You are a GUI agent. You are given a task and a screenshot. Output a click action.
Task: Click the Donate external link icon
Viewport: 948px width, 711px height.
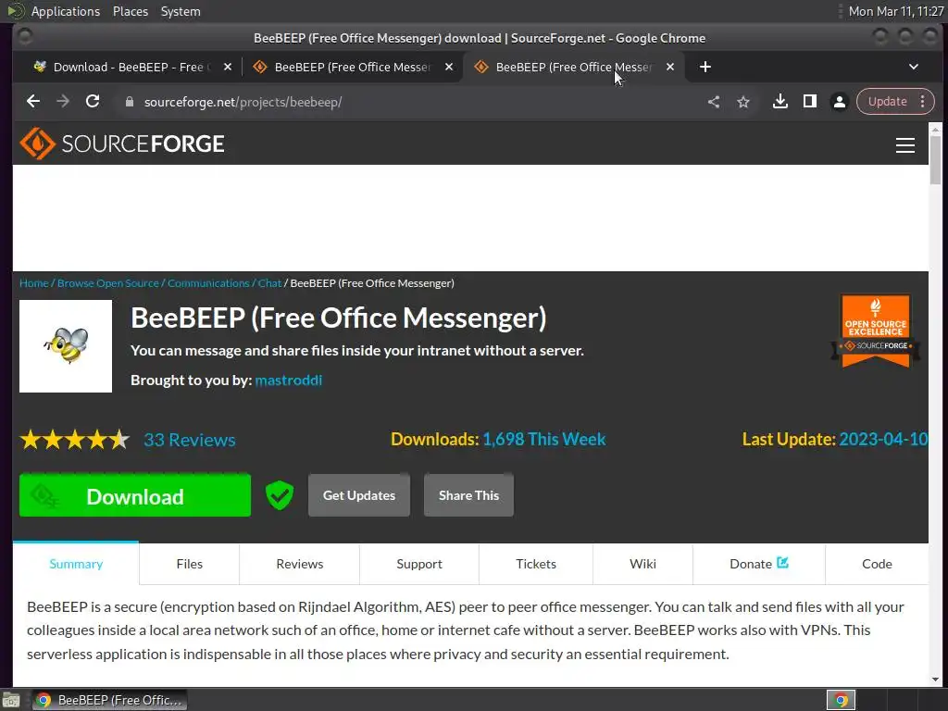[783, 563]
